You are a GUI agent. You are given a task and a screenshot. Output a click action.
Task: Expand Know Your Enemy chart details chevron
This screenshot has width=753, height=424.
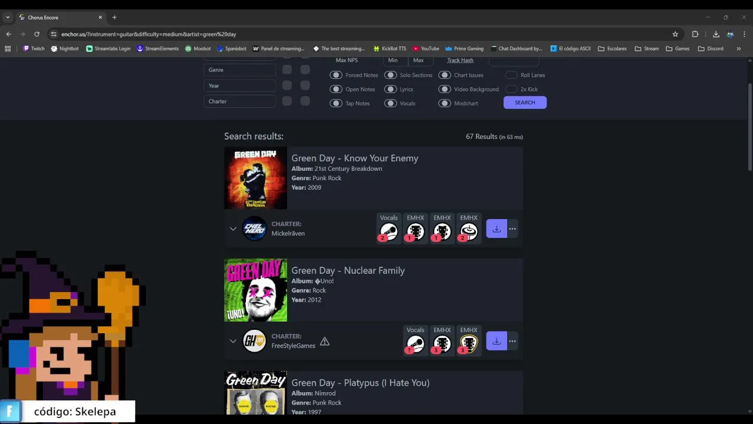point(233,228)
